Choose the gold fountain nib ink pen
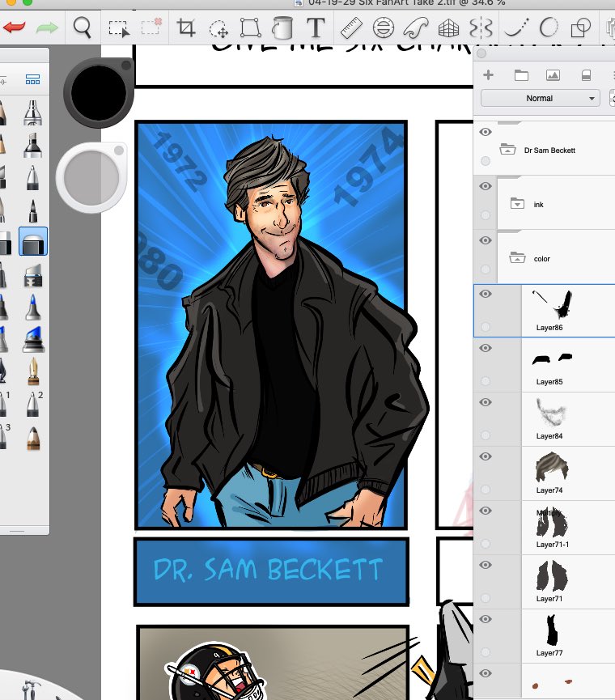The height and width of the screenshot is (700, 615). [33, 371]
